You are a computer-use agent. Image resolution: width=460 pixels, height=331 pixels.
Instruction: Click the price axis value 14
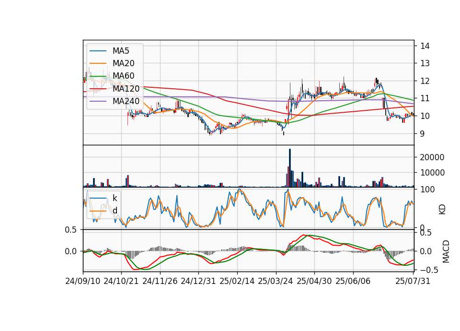point(425,46)
